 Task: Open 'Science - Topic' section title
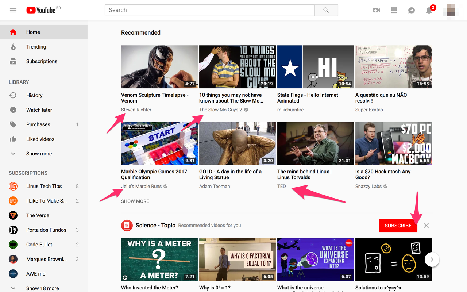[155, 226]
